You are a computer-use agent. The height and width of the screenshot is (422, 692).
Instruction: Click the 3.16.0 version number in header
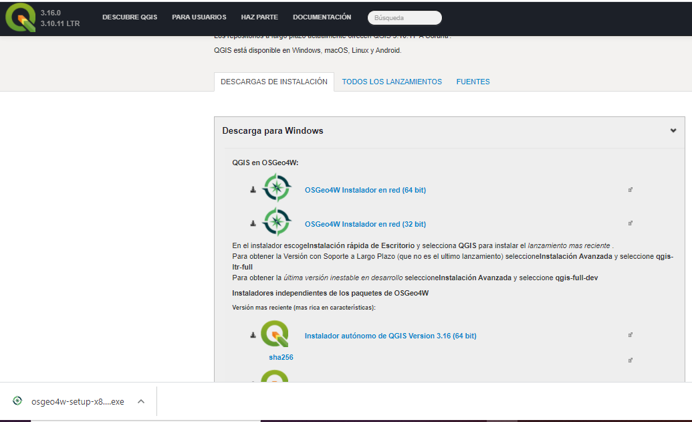[51, 13]
